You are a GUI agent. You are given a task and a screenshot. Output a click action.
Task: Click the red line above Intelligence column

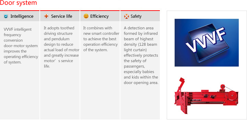tap(20, 11)
